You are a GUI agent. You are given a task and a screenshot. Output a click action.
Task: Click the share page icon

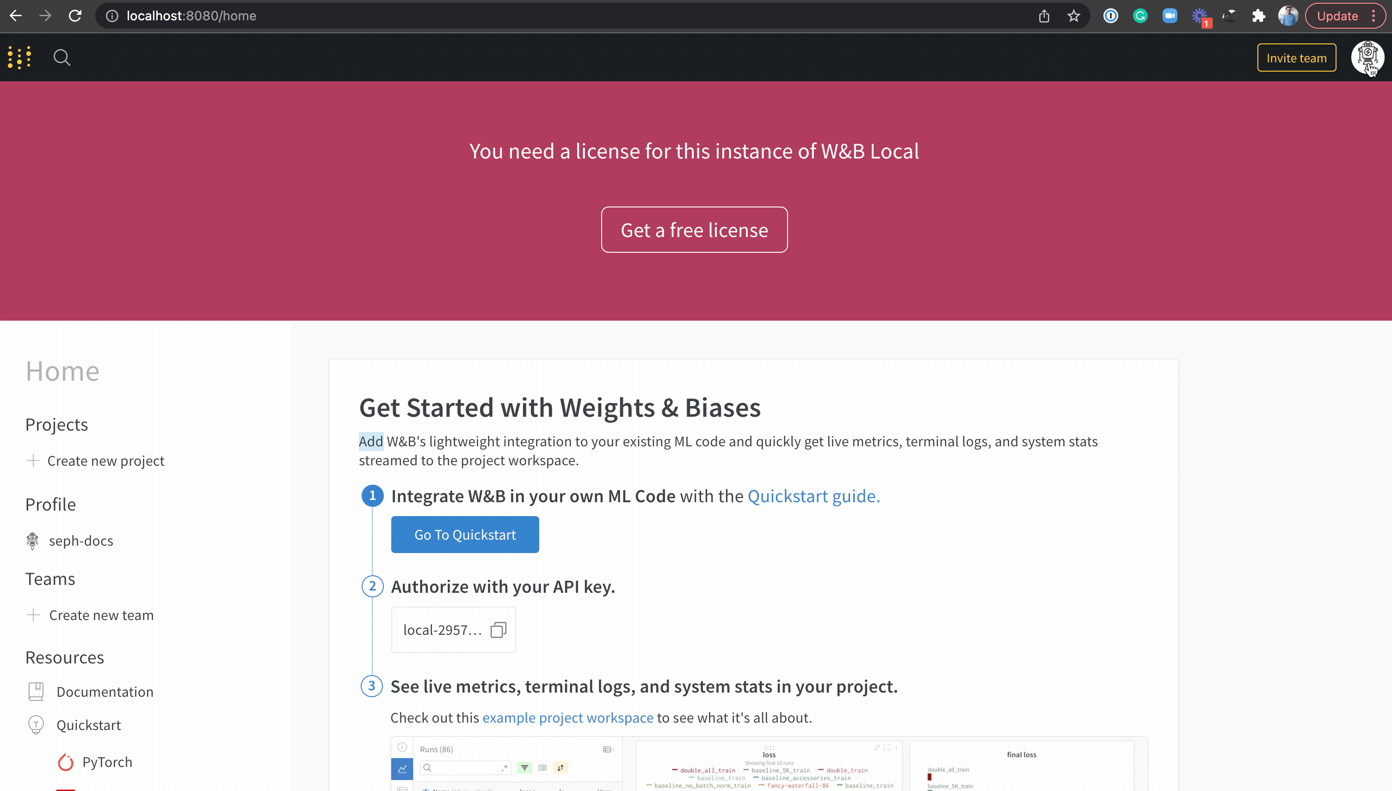pyautogui.click(x=1044, y=16)
